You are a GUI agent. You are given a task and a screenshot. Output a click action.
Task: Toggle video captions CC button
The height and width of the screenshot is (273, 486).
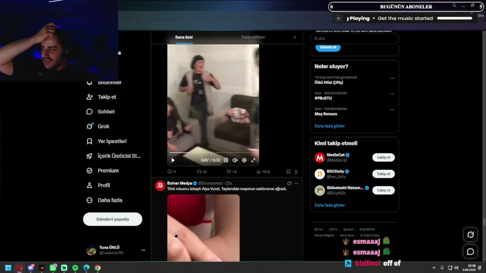pos(226,160)
